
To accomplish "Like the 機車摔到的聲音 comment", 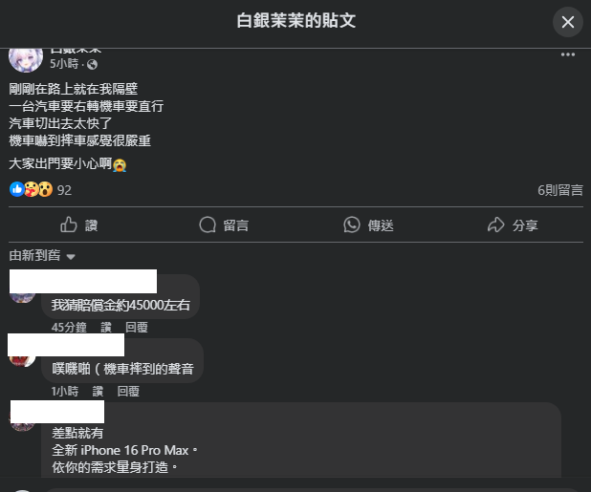I will pyautogui.click(x=98, y=392).
